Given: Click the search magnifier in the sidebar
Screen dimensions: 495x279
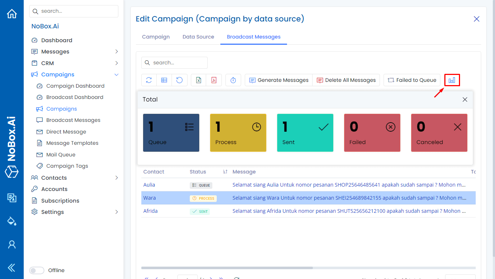Looking at the screenshot, I should (35, 11).
